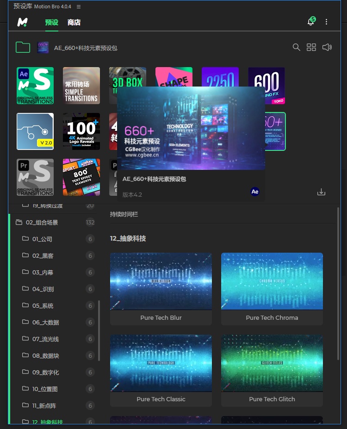The height and width of the screenshot is (429, 347).
Task: Open the search magnifier icon
Action: click(296, 47)
